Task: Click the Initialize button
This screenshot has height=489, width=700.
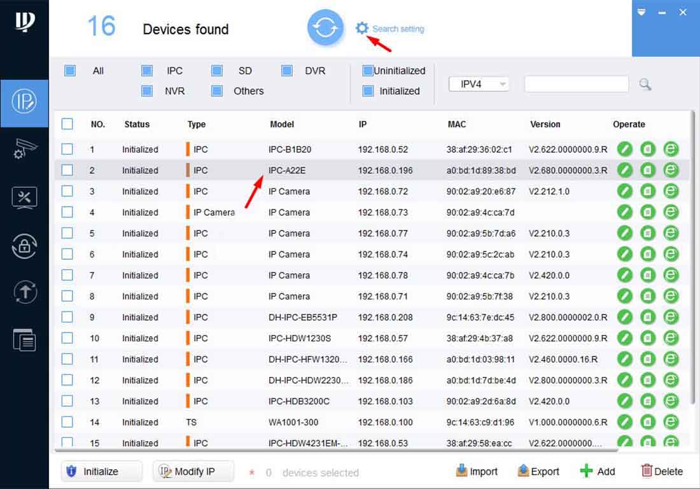Action: click(x=102, y=472)
